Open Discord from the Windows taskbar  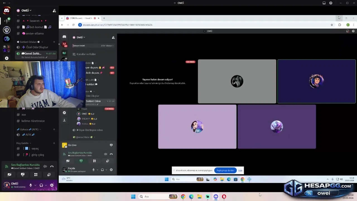tap(216, 197)
